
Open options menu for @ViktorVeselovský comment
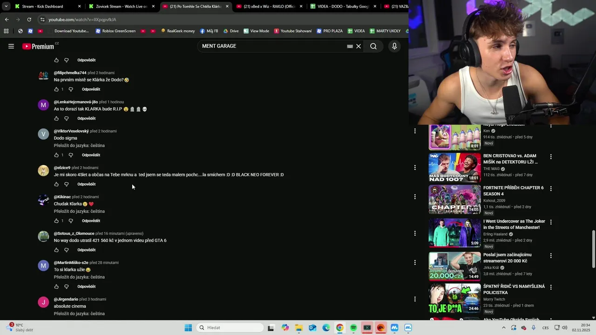point(415,131)
